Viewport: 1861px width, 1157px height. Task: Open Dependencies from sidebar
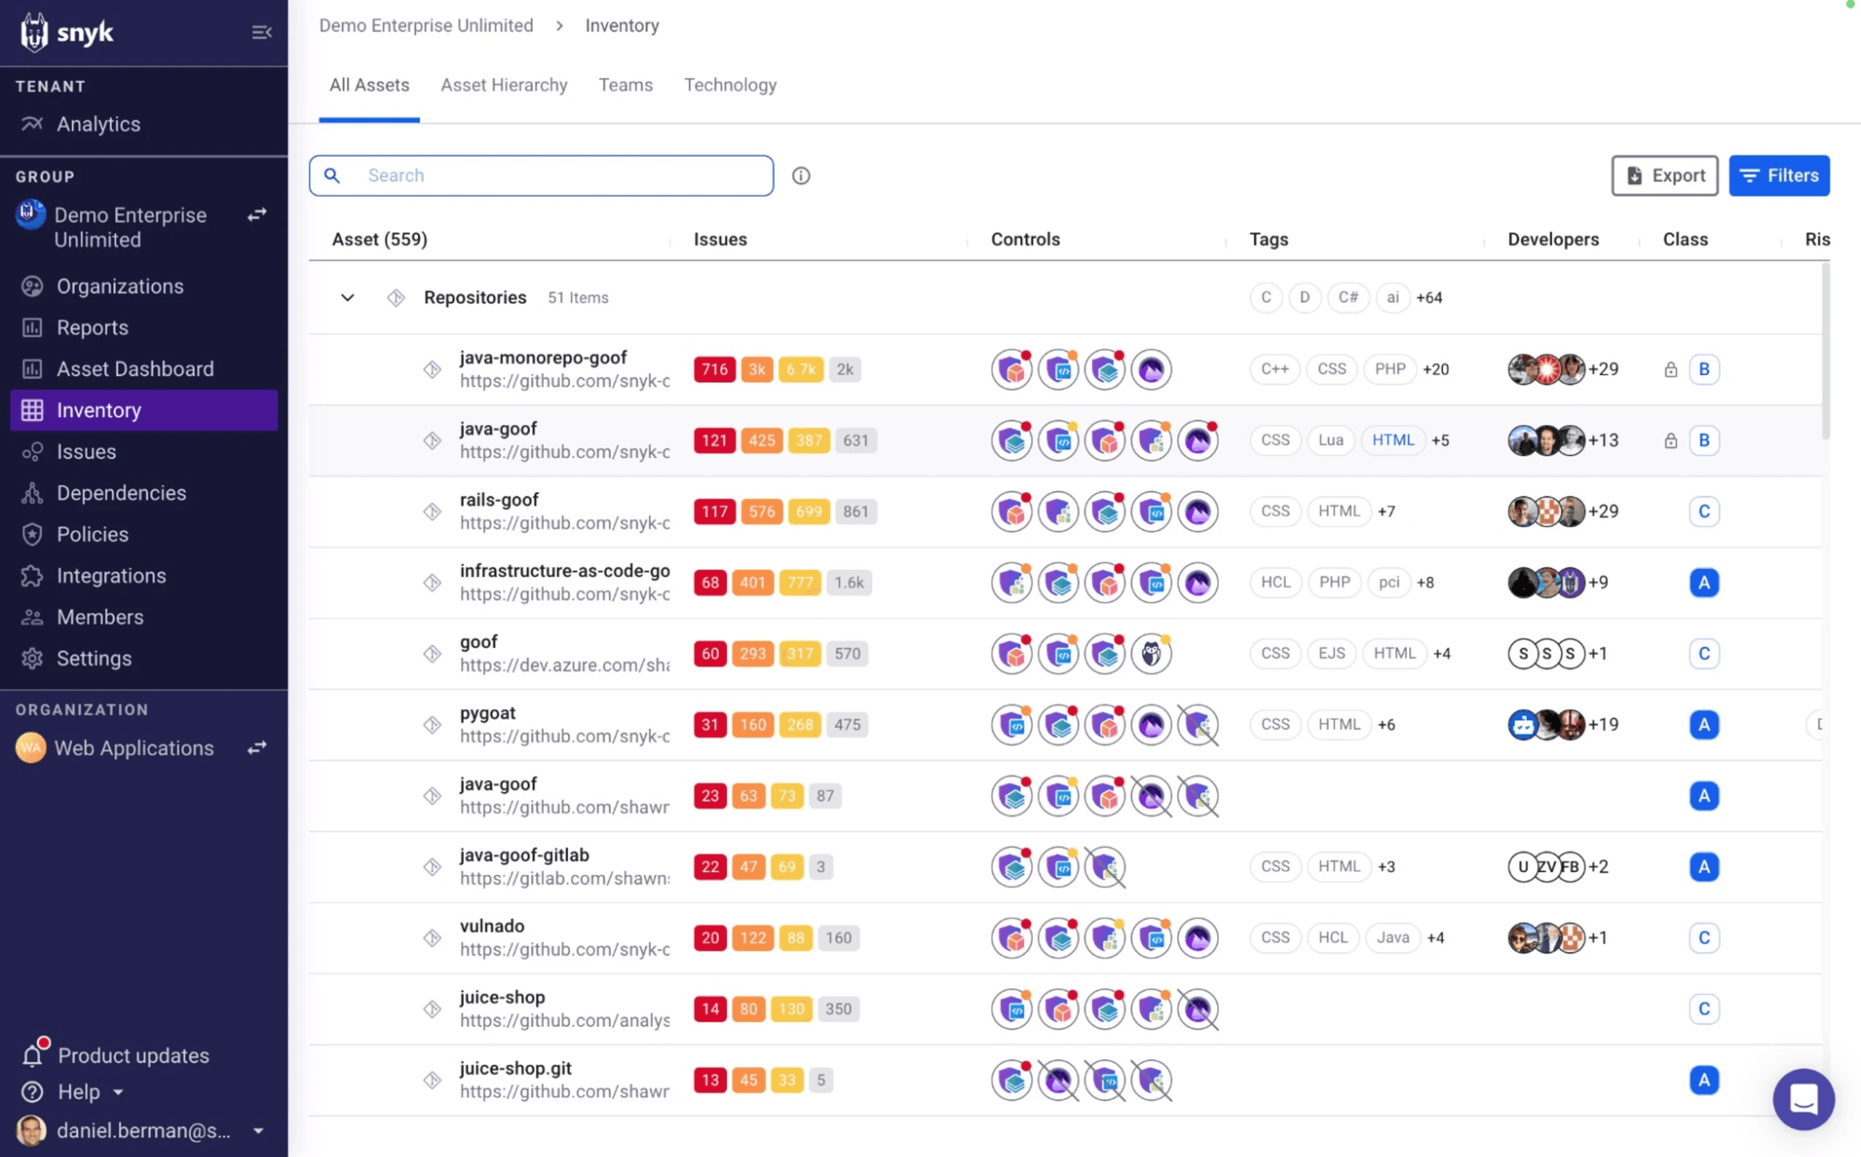click(x=121, y=493)
